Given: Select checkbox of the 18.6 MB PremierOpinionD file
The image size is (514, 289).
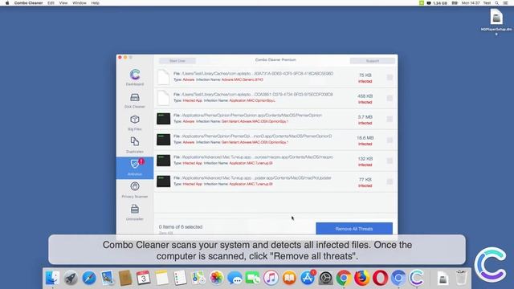Looking at the screenshot, I should pos(390,140).
